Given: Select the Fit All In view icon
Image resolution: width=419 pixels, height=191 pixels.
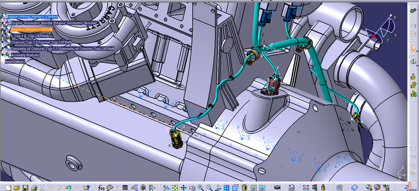Looking at the screenshot, I should [175, 187].
